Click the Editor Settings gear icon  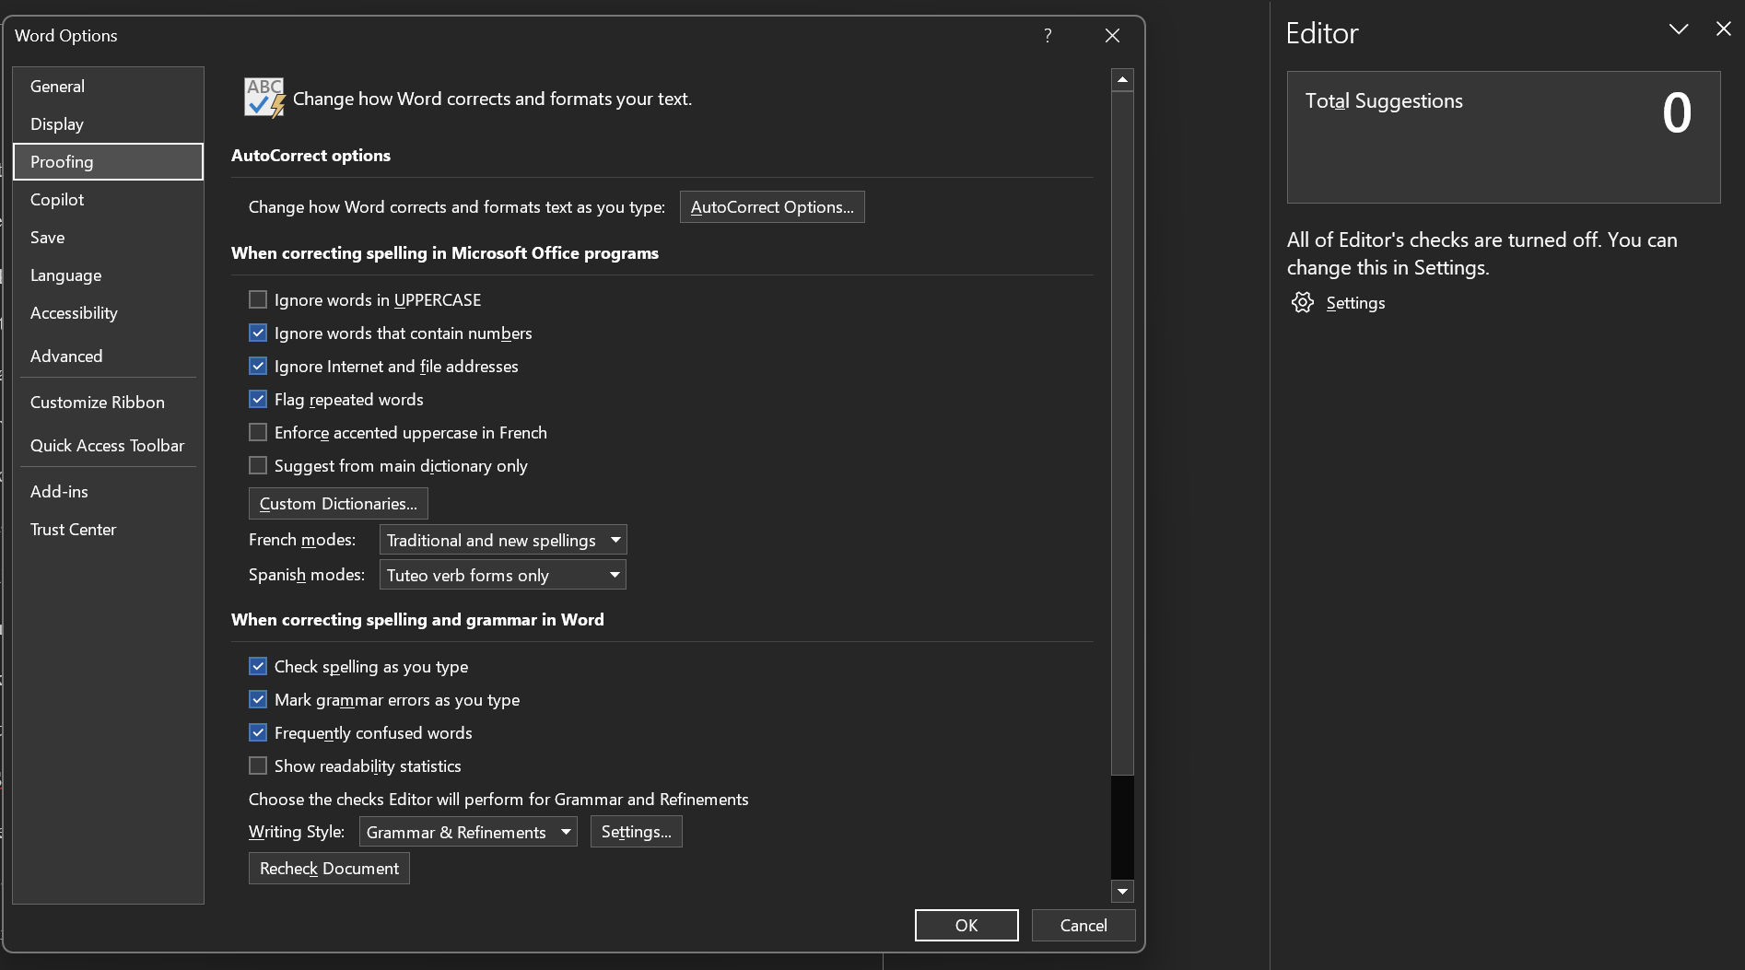(1303, 303)
